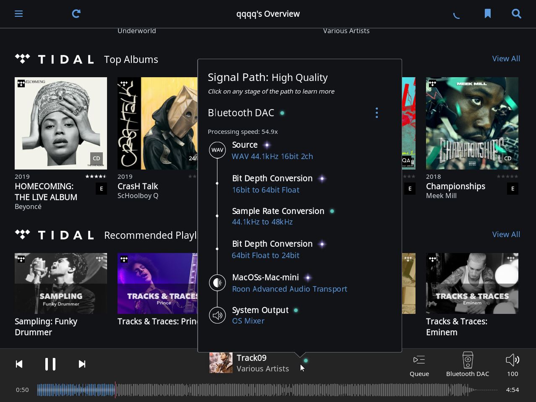The image size is (536, 402).
Task: Click the ScHoolboy Q artist link
Action: click(138, 196)
